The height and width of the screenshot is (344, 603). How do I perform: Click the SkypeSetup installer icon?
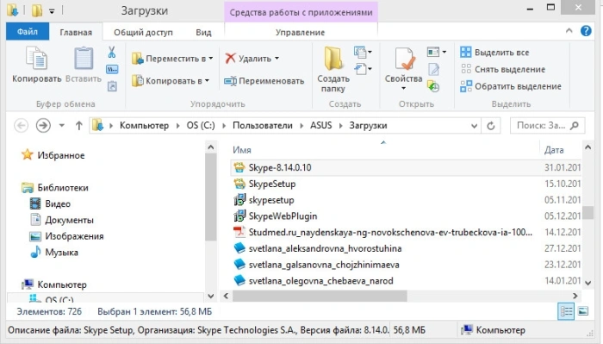[239, 184]
